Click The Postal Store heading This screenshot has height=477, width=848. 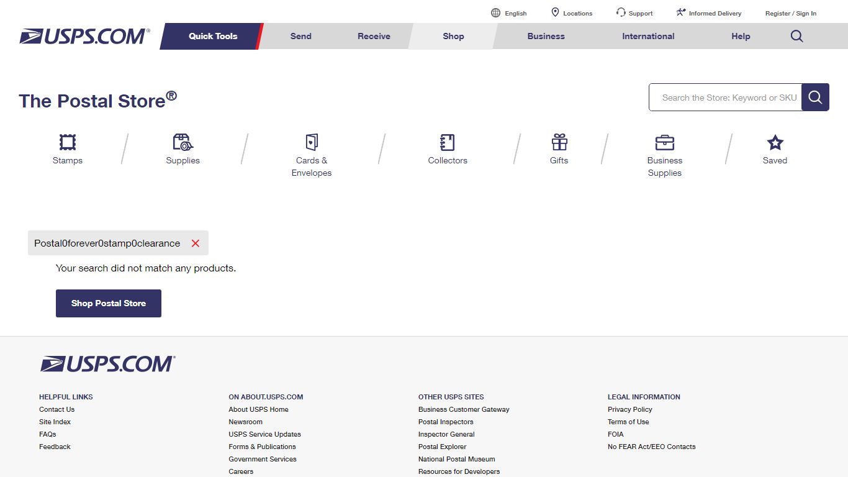coord(97,100)
